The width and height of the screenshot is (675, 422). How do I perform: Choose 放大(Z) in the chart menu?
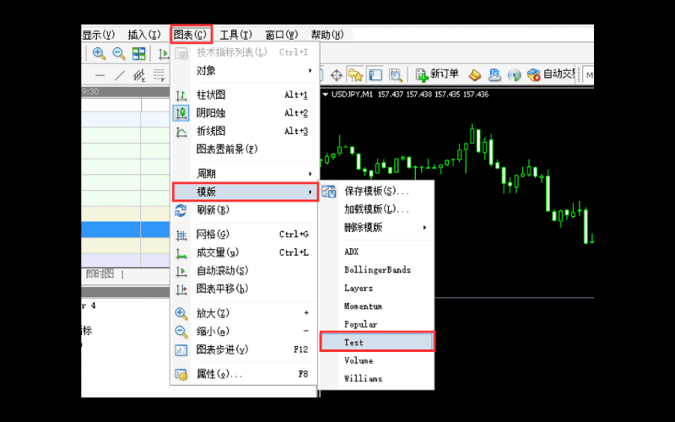(x=245, y=313)
